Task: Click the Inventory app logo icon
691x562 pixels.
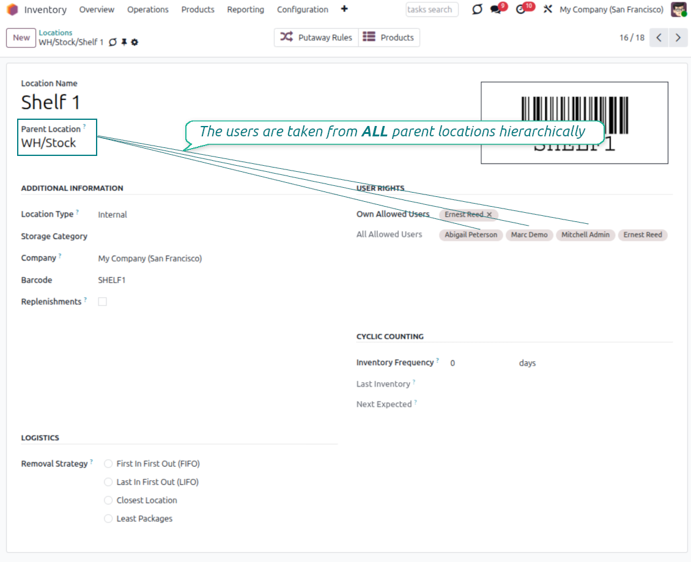Action: (x=12, y=10)
